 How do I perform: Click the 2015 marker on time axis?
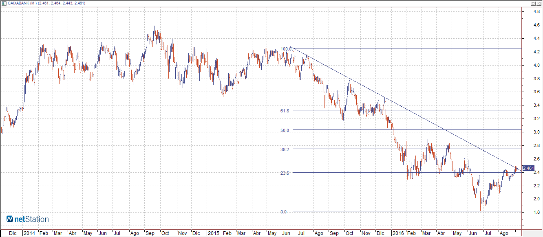pos(214,233)
